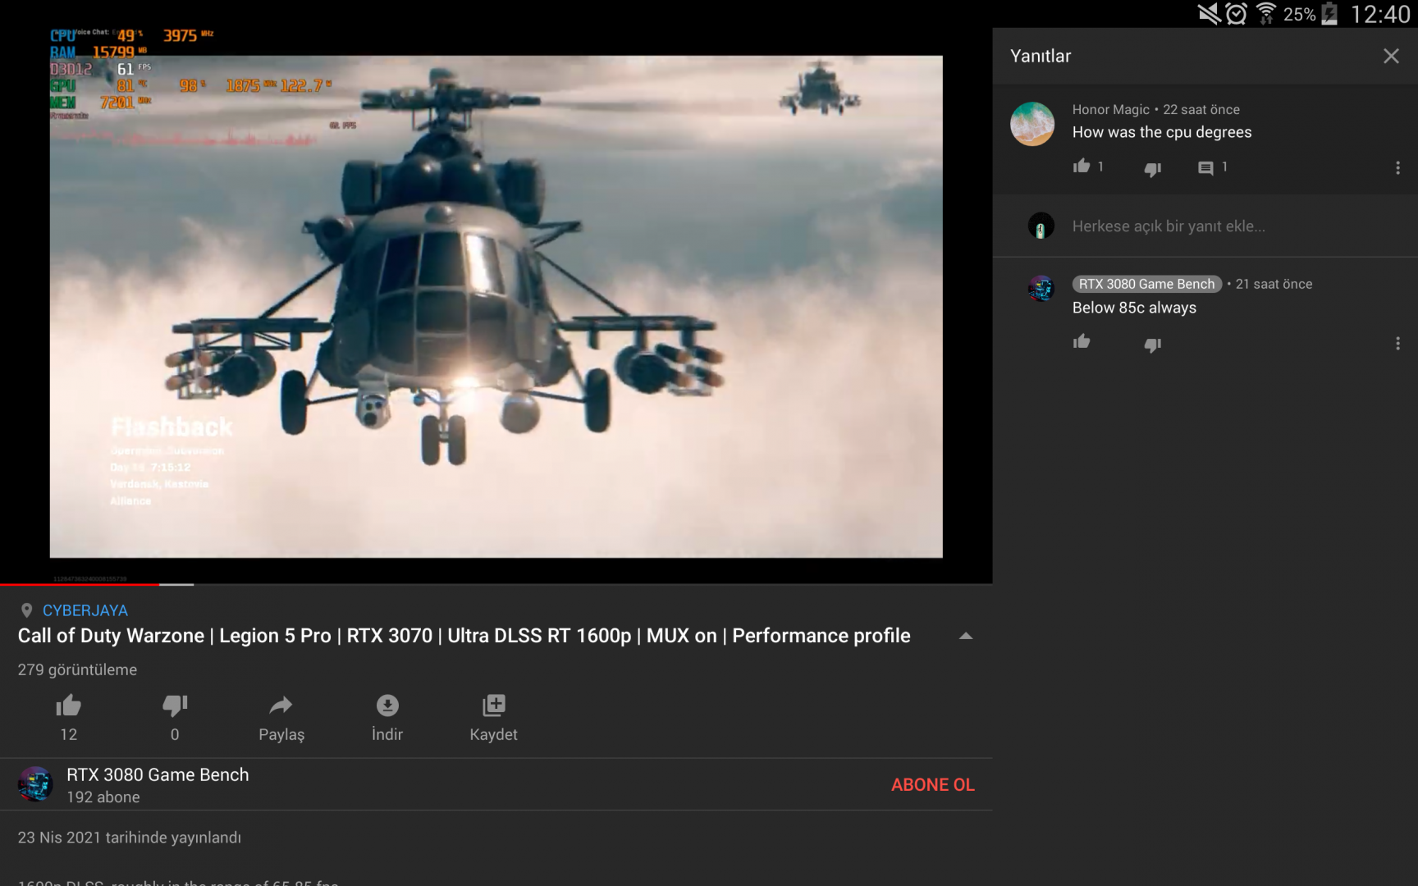Add a public reply in the input field
1418x886 pixels.
[1169, 226]
